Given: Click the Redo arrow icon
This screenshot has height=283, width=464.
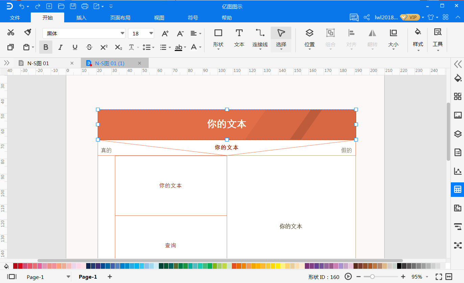Looking at the screenshot, I should click(38, 6).
